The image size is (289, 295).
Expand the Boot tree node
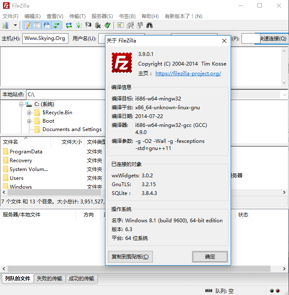(x=29, y=121)
